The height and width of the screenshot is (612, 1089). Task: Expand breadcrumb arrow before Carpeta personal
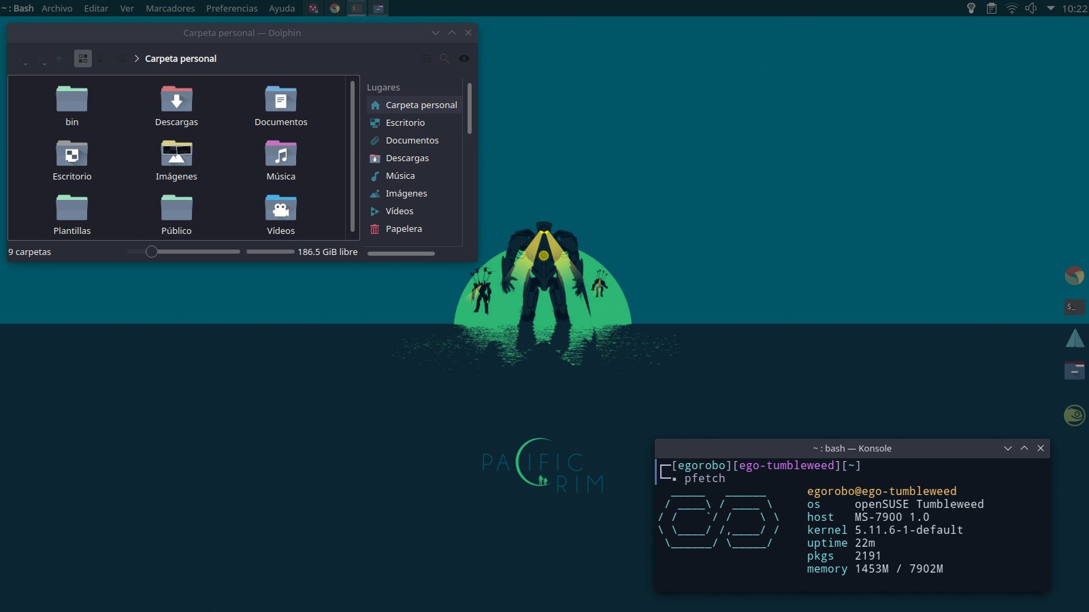[137, 58]
